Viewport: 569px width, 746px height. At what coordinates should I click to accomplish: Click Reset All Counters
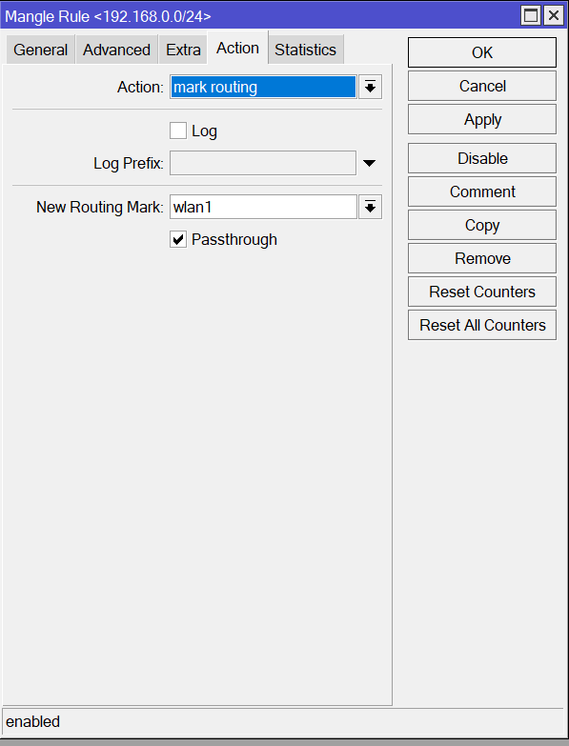(482, 325)
